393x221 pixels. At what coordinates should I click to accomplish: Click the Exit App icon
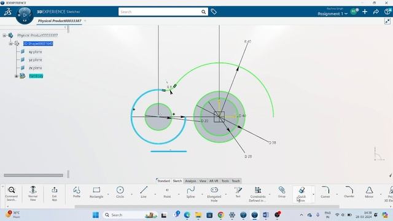tap(55, 193)
